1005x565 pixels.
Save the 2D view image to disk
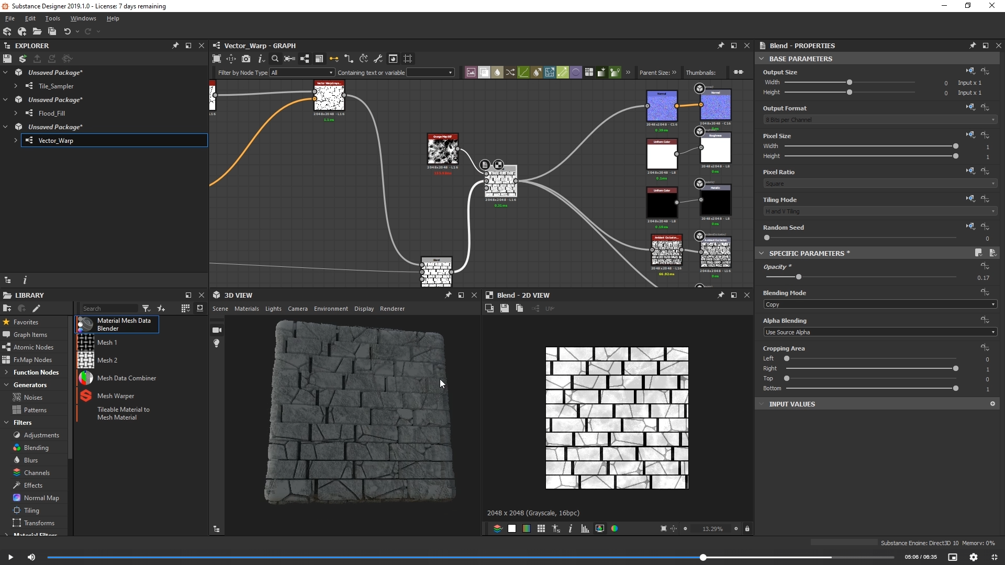(504, 309)
